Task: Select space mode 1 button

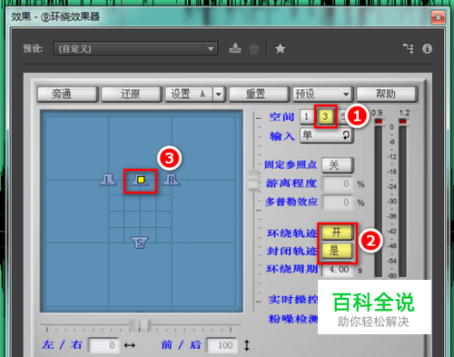Action: coord(307,116)
